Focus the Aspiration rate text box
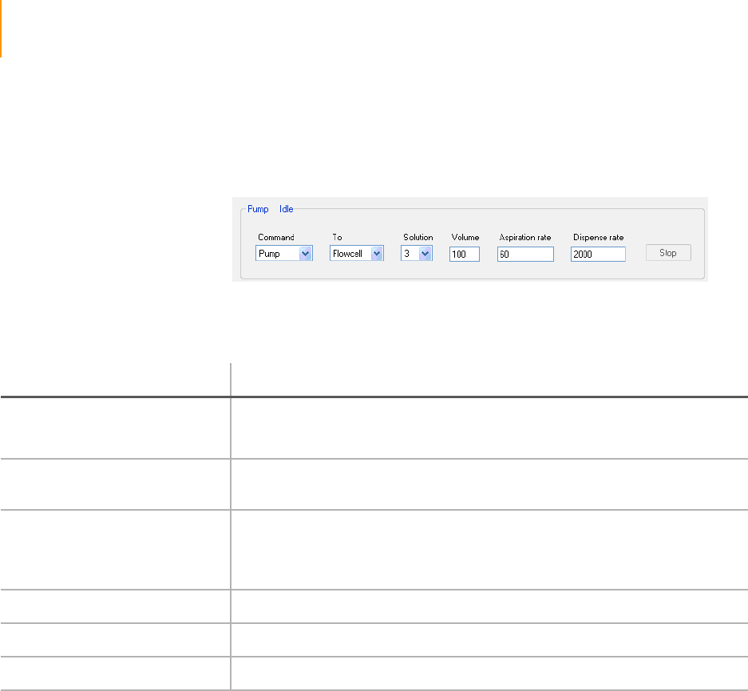The height and width of the screenshot is (691, 748). point(524,254)
